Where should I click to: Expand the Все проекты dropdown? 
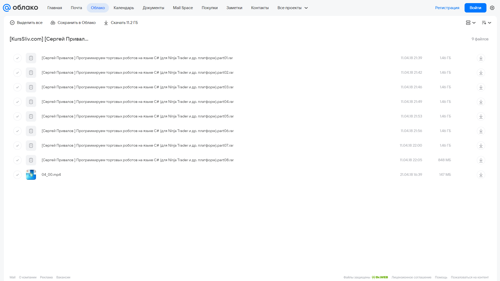click(293, 8)
